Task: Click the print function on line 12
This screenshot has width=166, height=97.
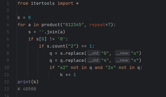Action: (x=24, y=82)
